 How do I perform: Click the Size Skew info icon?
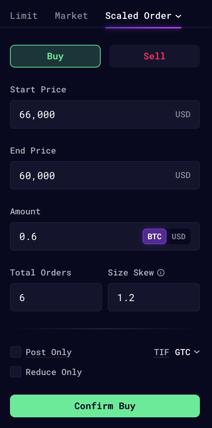pos(161,273)
